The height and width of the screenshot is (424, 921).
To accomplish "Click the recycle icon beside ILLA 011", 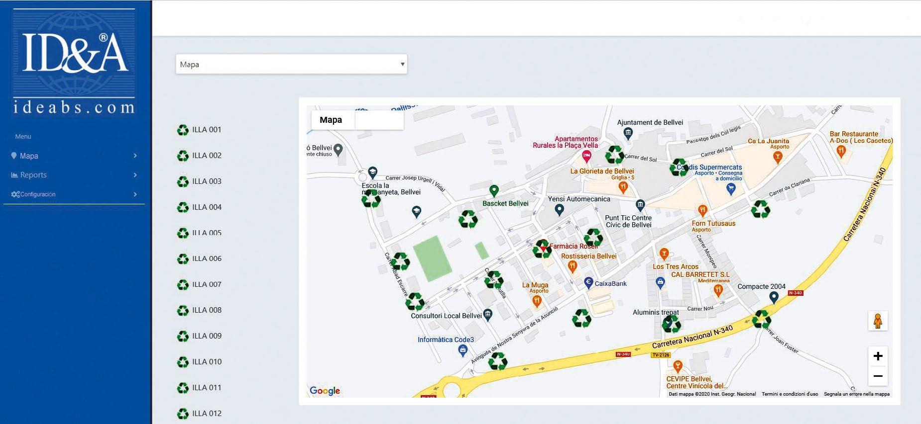I will 183,388.
